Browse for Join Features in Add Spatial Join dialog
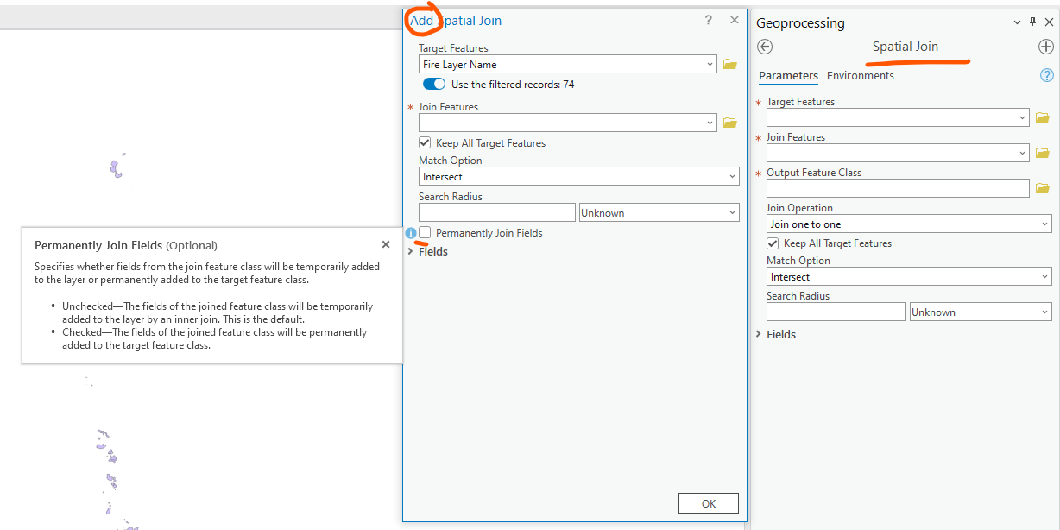 729,123
